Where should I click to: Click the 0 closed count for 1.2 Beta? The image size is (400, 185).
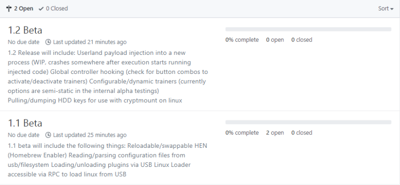(x=302, y=40)
